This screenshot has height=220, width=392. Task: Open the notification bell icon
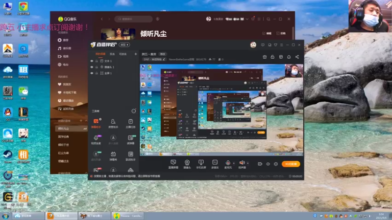pos(289,57)
